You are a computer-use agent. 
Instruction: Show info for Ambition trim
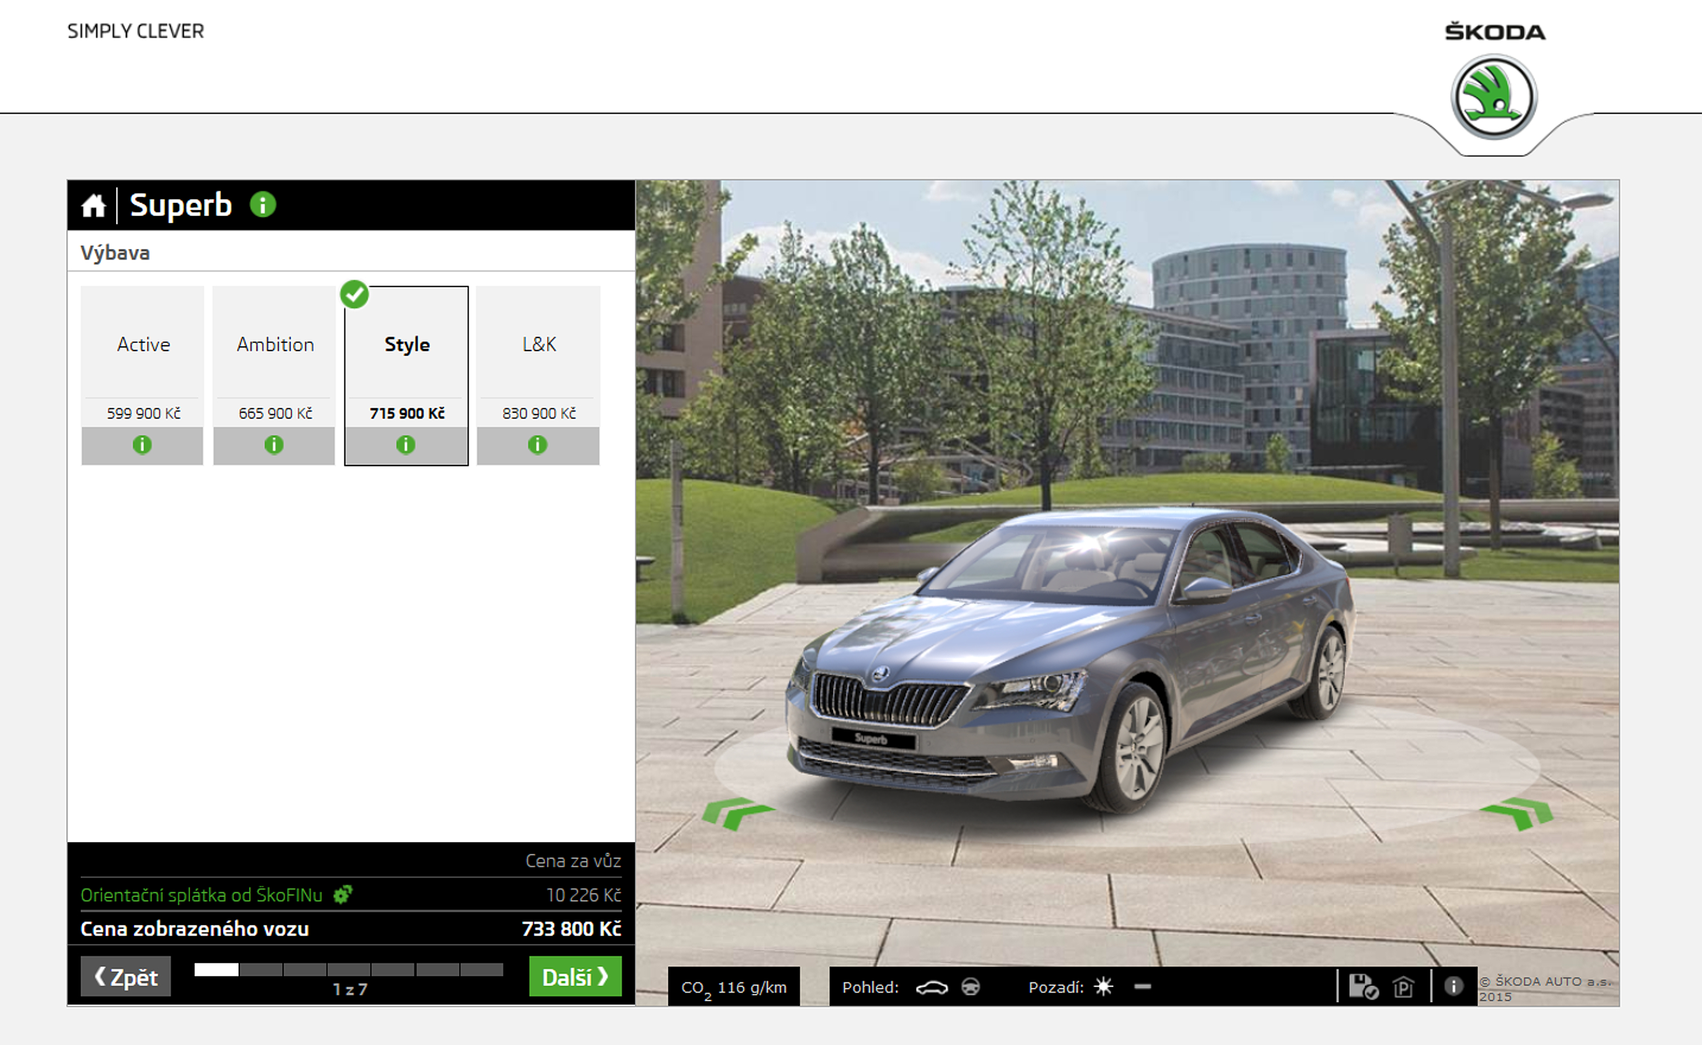274,445
